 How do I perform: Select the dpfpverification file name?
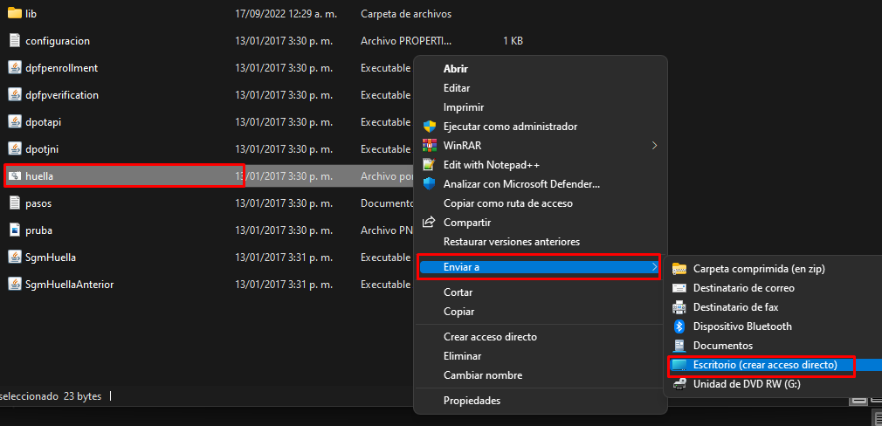pos(62,95)
